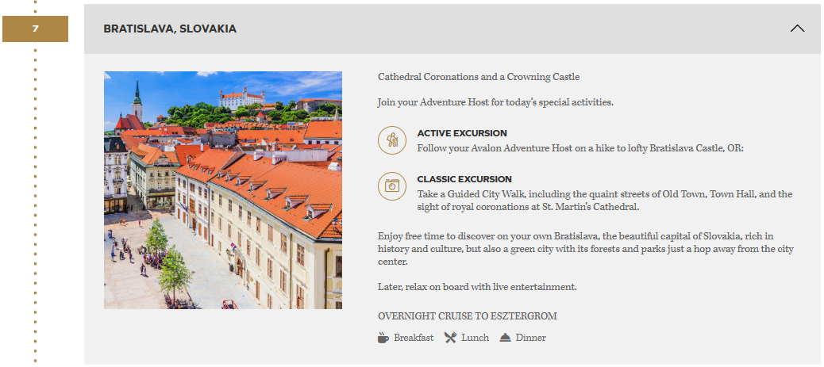Screen dimensions: 824x367
Task: Click the hike to Bratislava Castle description
Action: coord(580,148)
